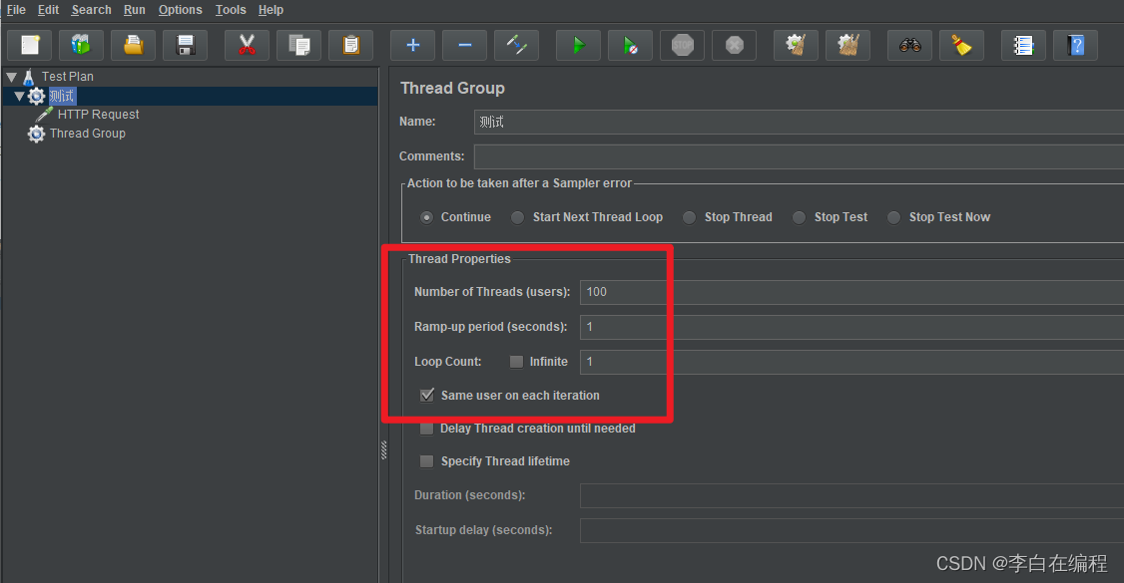Click the gear icon of 测试 thread group
The width and height of the screenshot is (1124, 583).
pyautogui.click(x=36, y=96)
